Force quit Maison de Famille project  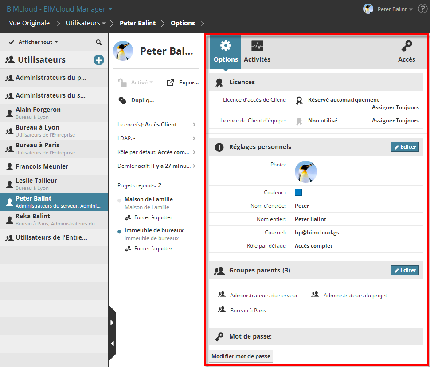149,217
